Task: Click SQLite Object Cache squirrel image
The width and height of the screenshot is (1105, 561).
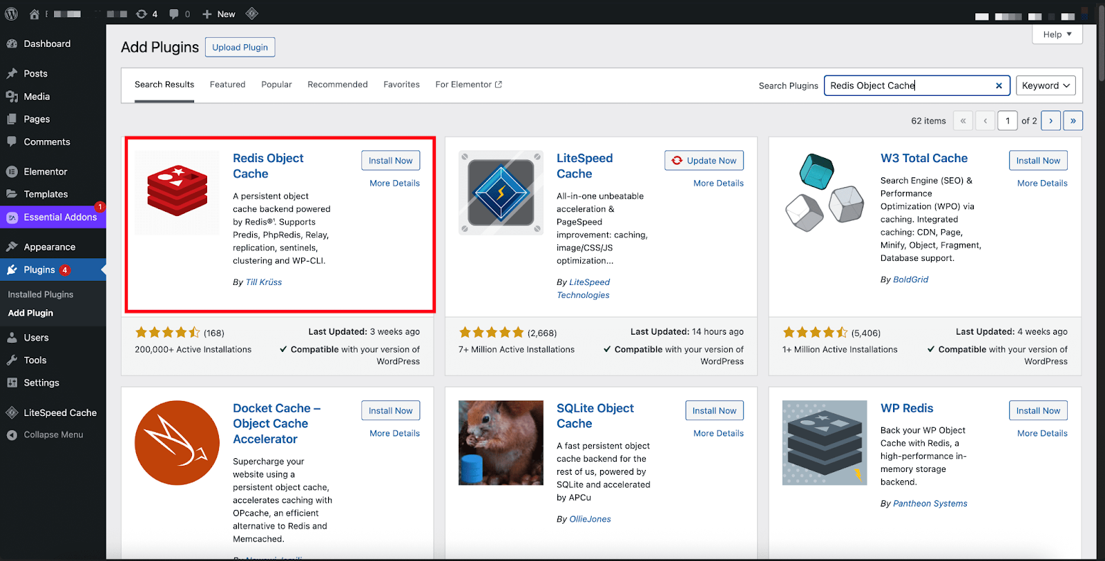Action: pos(501,443)
